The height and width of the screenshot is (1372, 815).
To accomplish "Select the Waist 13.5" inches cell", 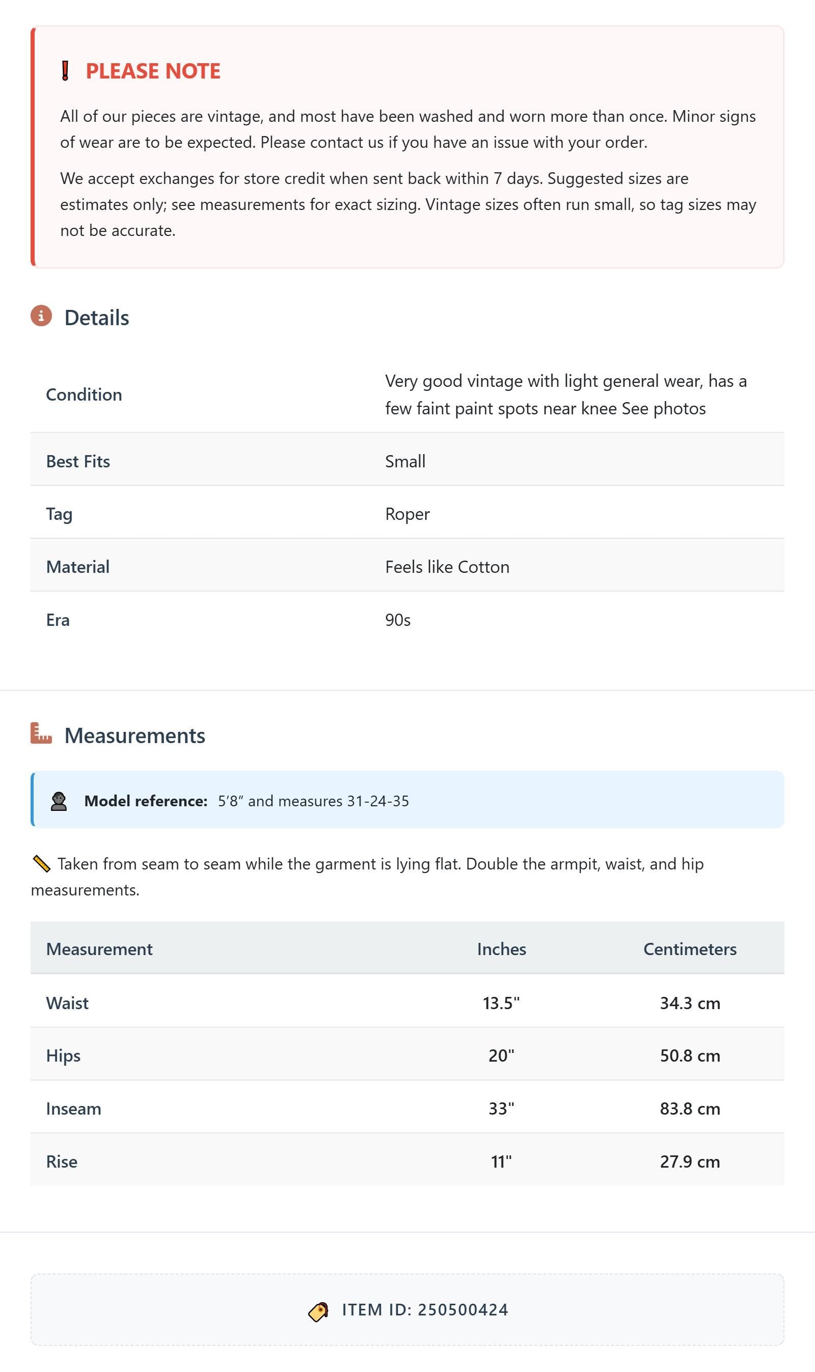I will pos(501,1003).
